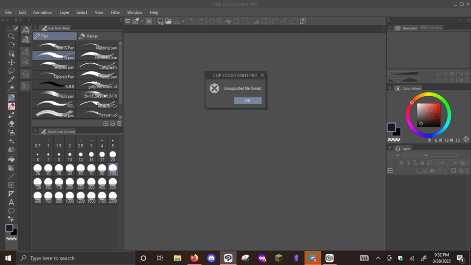Screen dimensions: 471x265
Task: Select the Auto select magic wand tool
Action: pos(11,88)
